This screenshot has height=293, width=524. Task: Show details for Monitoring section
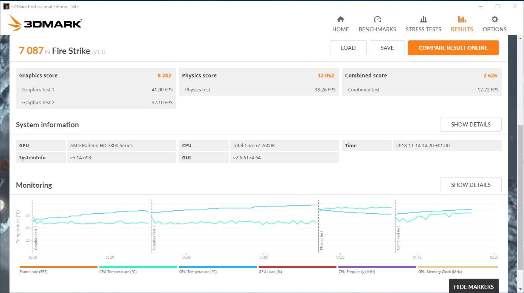[471, 185]
